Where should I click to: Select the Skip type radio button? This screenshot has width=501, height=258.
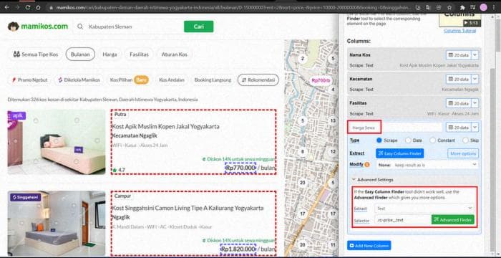click(x=465, y=140)
